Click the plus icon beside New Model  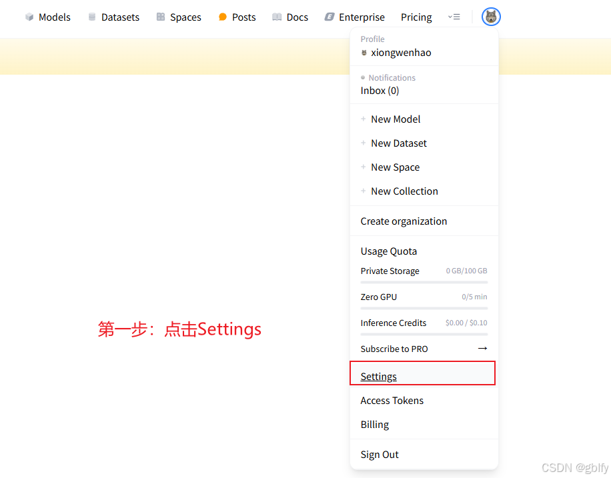(x=363, y=119)
